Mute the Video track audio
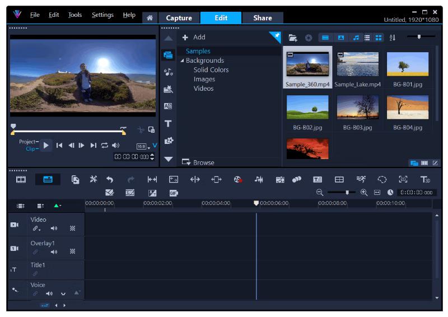Screen dimensions: 448x317 point(54,229)
